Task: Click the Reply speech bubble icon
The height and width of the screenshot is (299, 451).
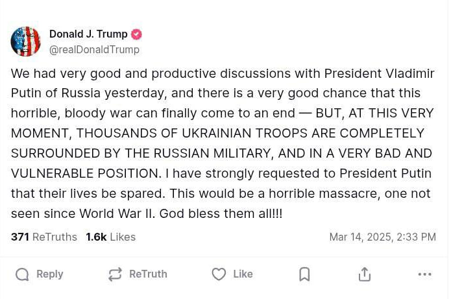Action: [x=22, y=274]
